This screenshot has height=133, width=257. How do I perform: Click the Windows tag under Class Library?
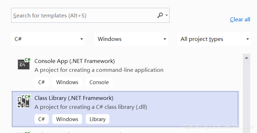pos(67,119)
